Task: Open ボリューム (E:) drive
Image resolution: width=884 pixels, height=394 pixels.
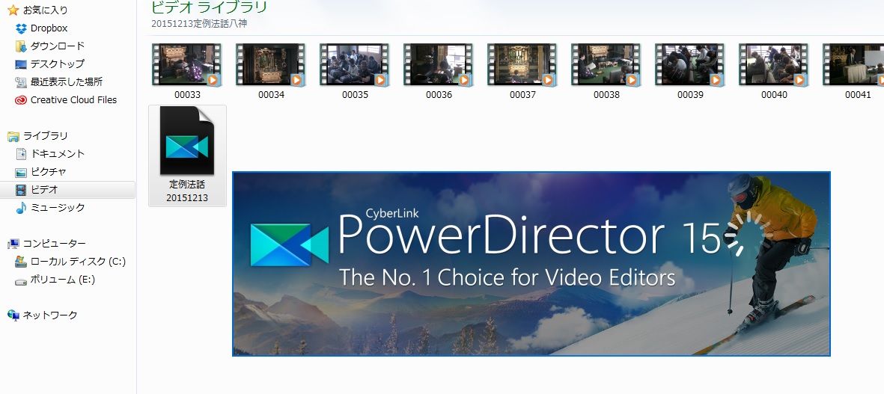Action: pos(62,280)
